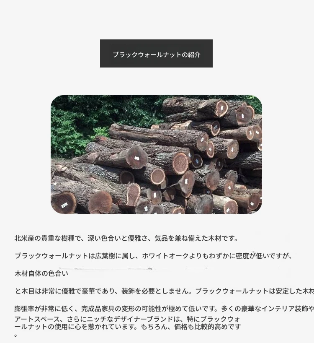Click the ブラックウォールナットの紹介 heading banner
The image size is (314, 343).
156,53
